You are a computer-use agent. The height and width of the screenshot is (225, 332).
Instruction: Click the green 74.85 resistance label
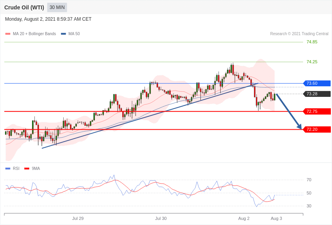(x=312, y=42)
